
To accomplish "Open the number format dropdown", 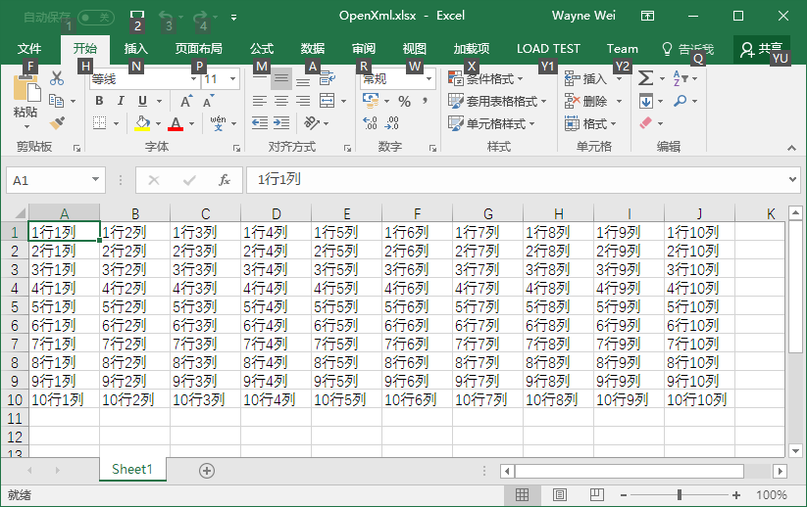I will [429, 78].
